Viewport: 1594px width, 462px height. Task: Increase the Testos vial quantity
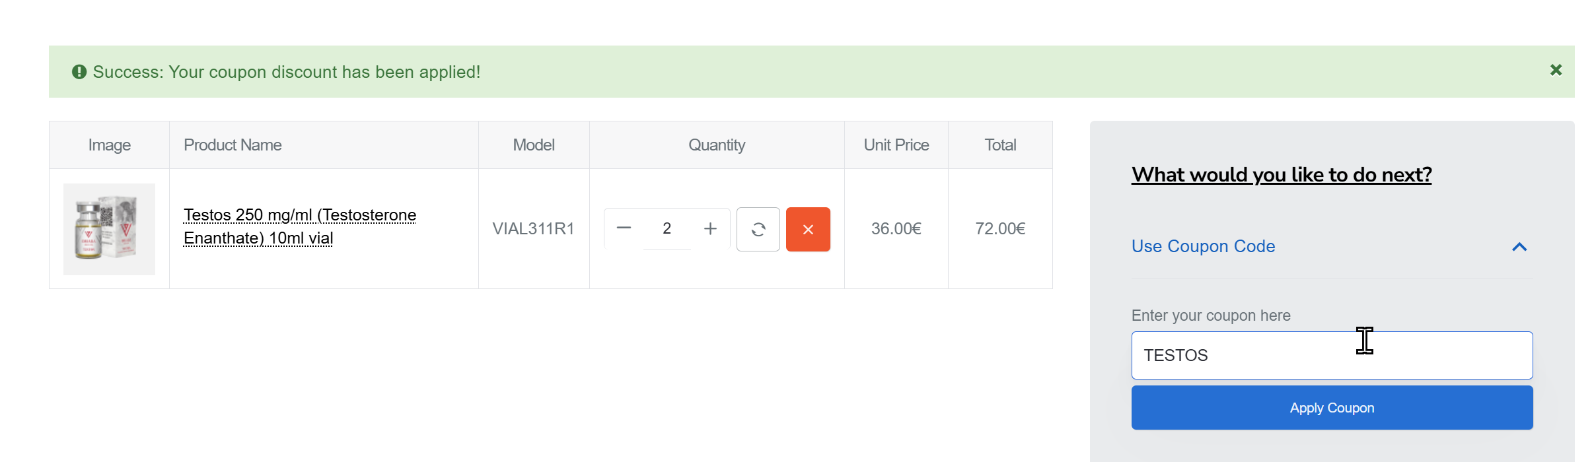click(x=710, y=228)
